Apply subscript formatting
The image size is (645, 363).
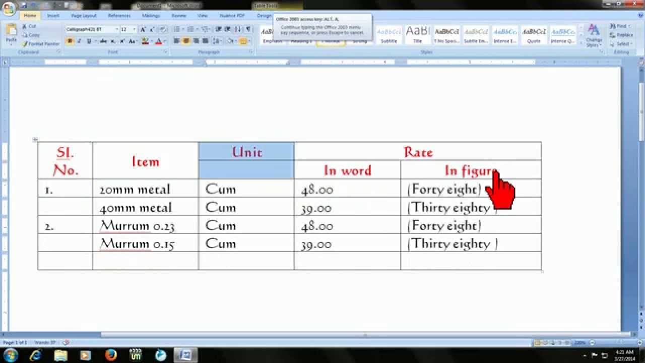coord(113,41)
